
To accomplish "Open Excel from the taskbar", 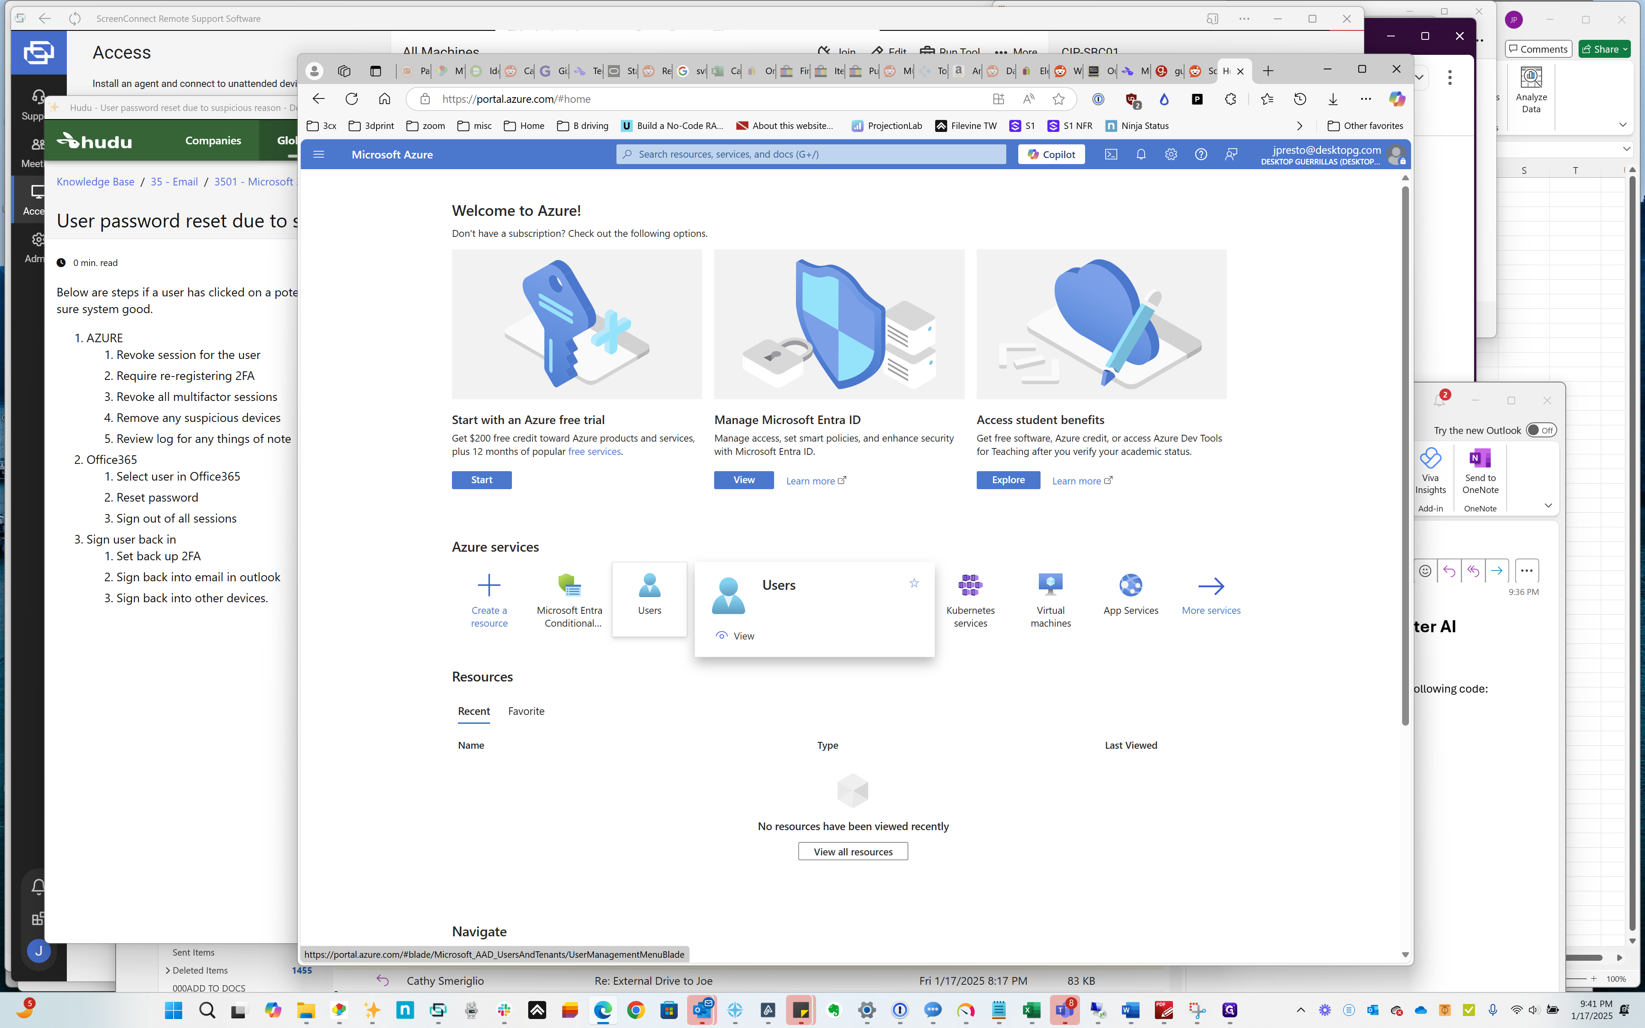I will click(x=1031, y=1010).
